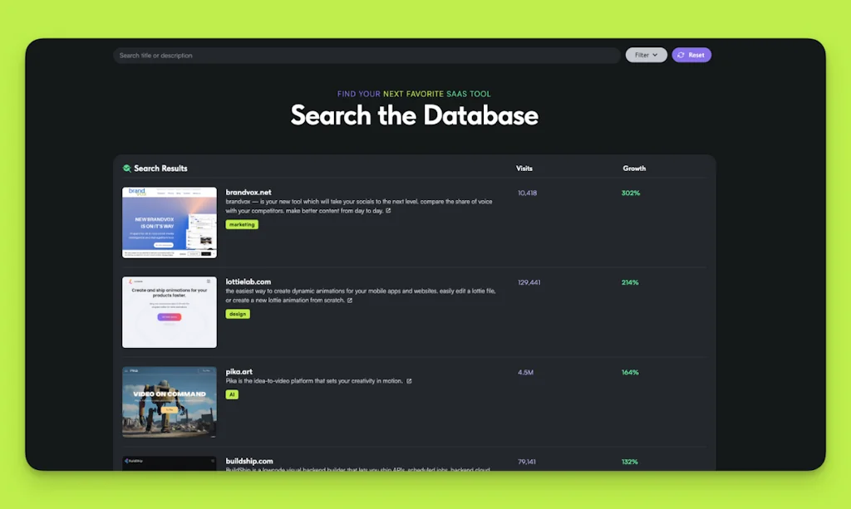Click the search title or description field
Screen dimensions: 851x509
pos(366,55)
